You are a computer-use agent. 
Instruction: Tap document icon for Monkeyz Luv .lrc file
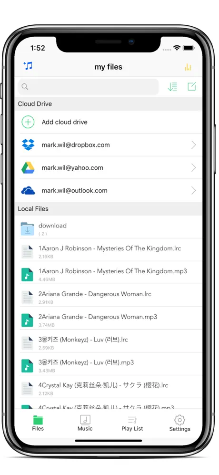coord(27,343)
